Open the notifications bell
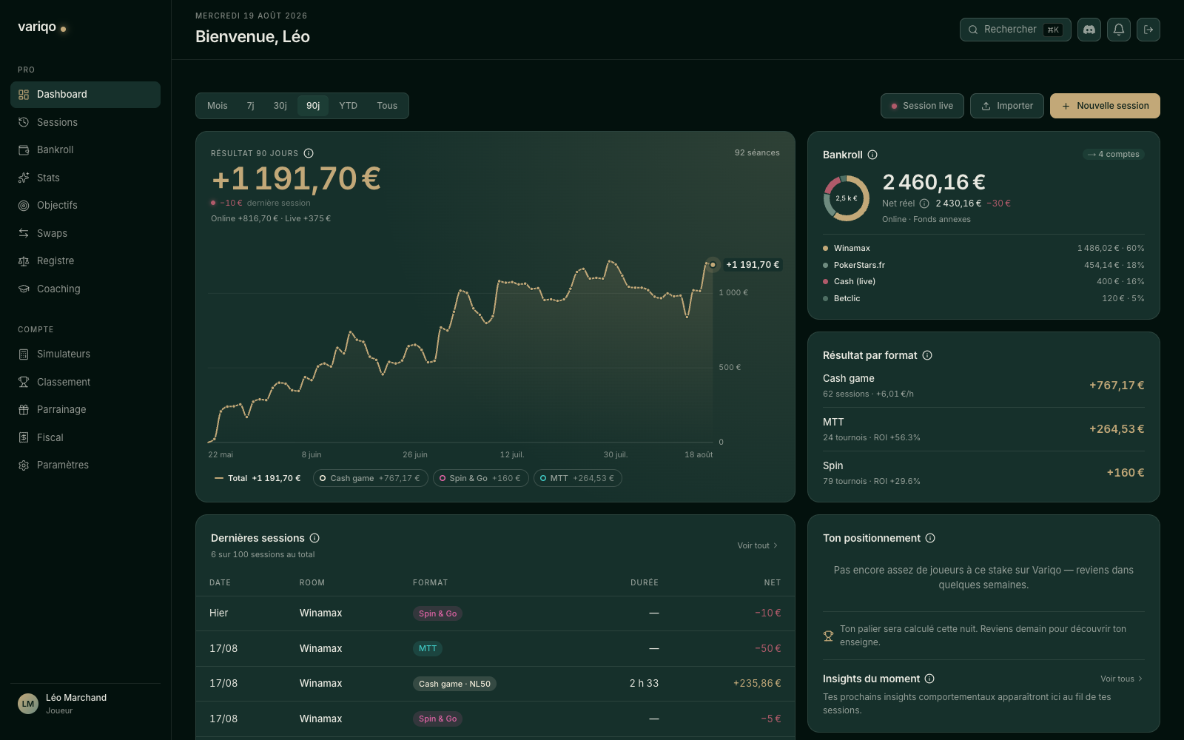1184x740 pixels. click(x=1119, y=30)
